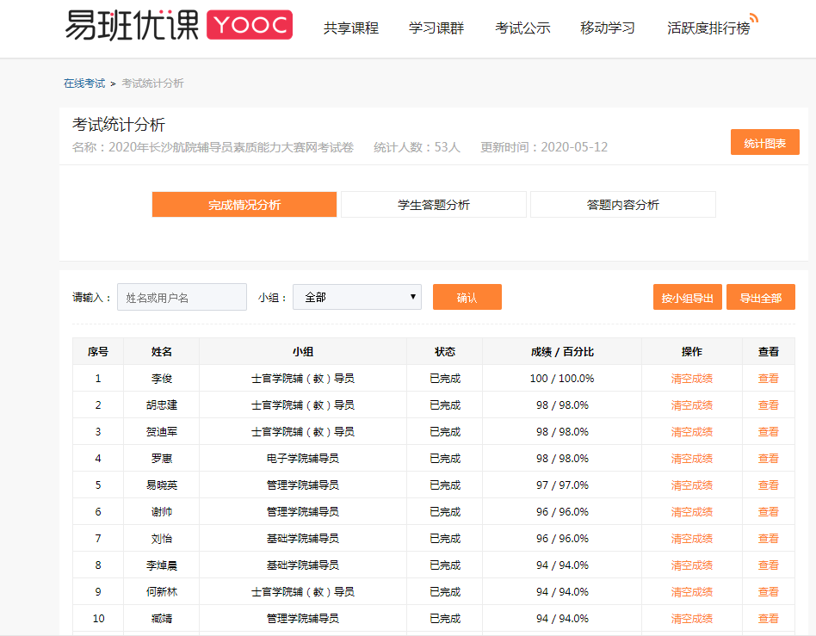View details for 罗惠 via 查看
This screenshot has width=816, height=636.
pos(768,459)
